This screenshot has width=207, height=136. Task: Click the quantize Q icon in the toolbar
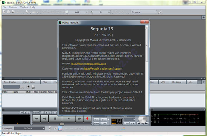pyautogui.click(x=91, y=12)
